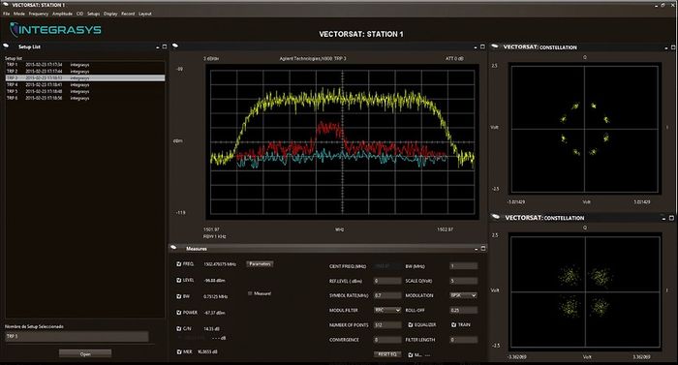The width and height of the screenshot is (678, 365).
Task: Click the Setup List panel icon
Action: 6,46
